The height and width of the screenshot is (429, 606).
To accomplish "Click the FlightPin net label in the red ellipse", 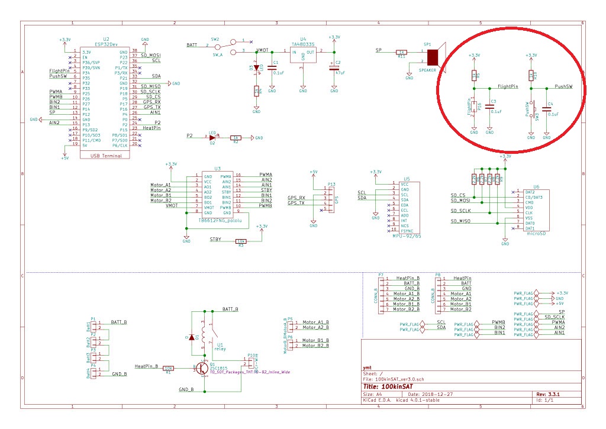I will 507,86.
